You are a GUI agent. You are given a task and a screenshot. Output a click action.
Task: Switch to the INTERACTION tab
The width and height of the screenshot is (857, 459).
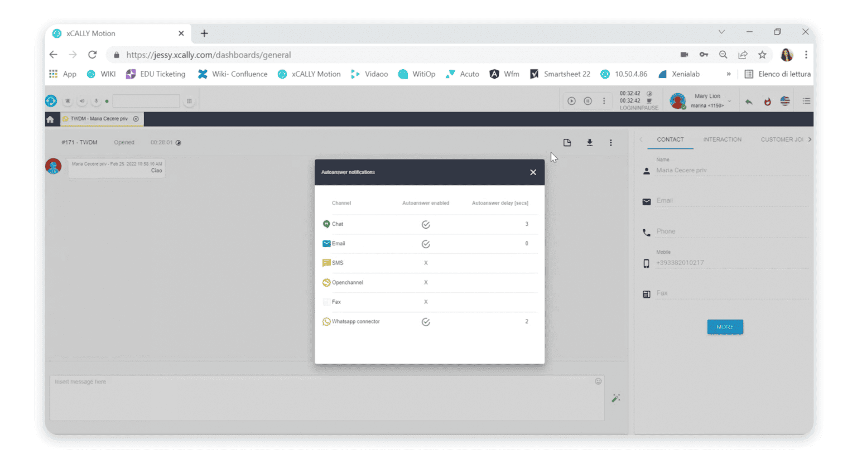(x=722, y=139)
